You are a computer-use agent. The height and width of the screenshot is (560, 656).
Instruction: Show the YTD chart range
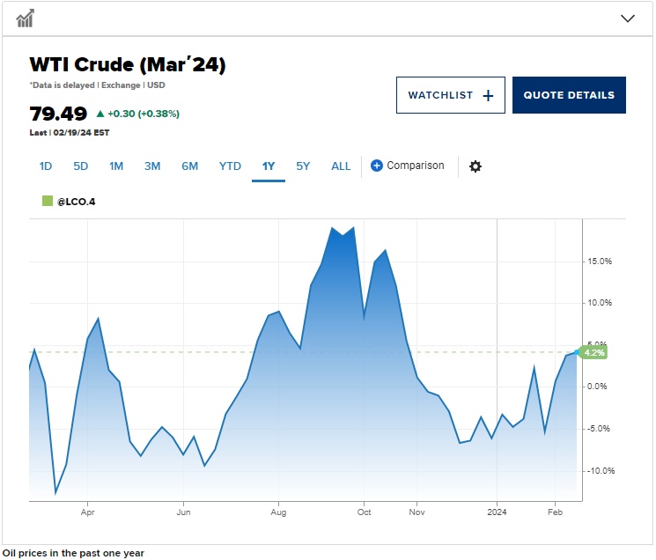point(230,166)
